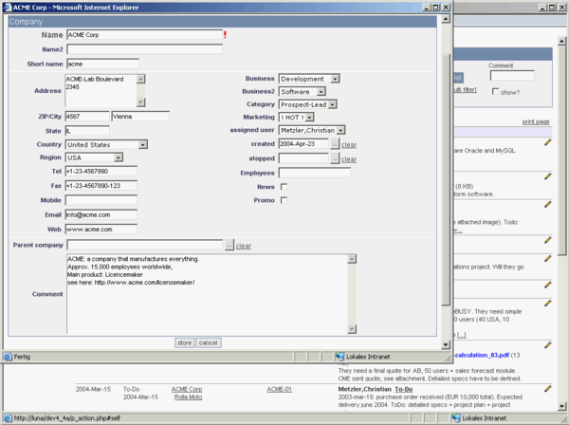Click into the Tel field
The image size is (569, 425).
101,171
